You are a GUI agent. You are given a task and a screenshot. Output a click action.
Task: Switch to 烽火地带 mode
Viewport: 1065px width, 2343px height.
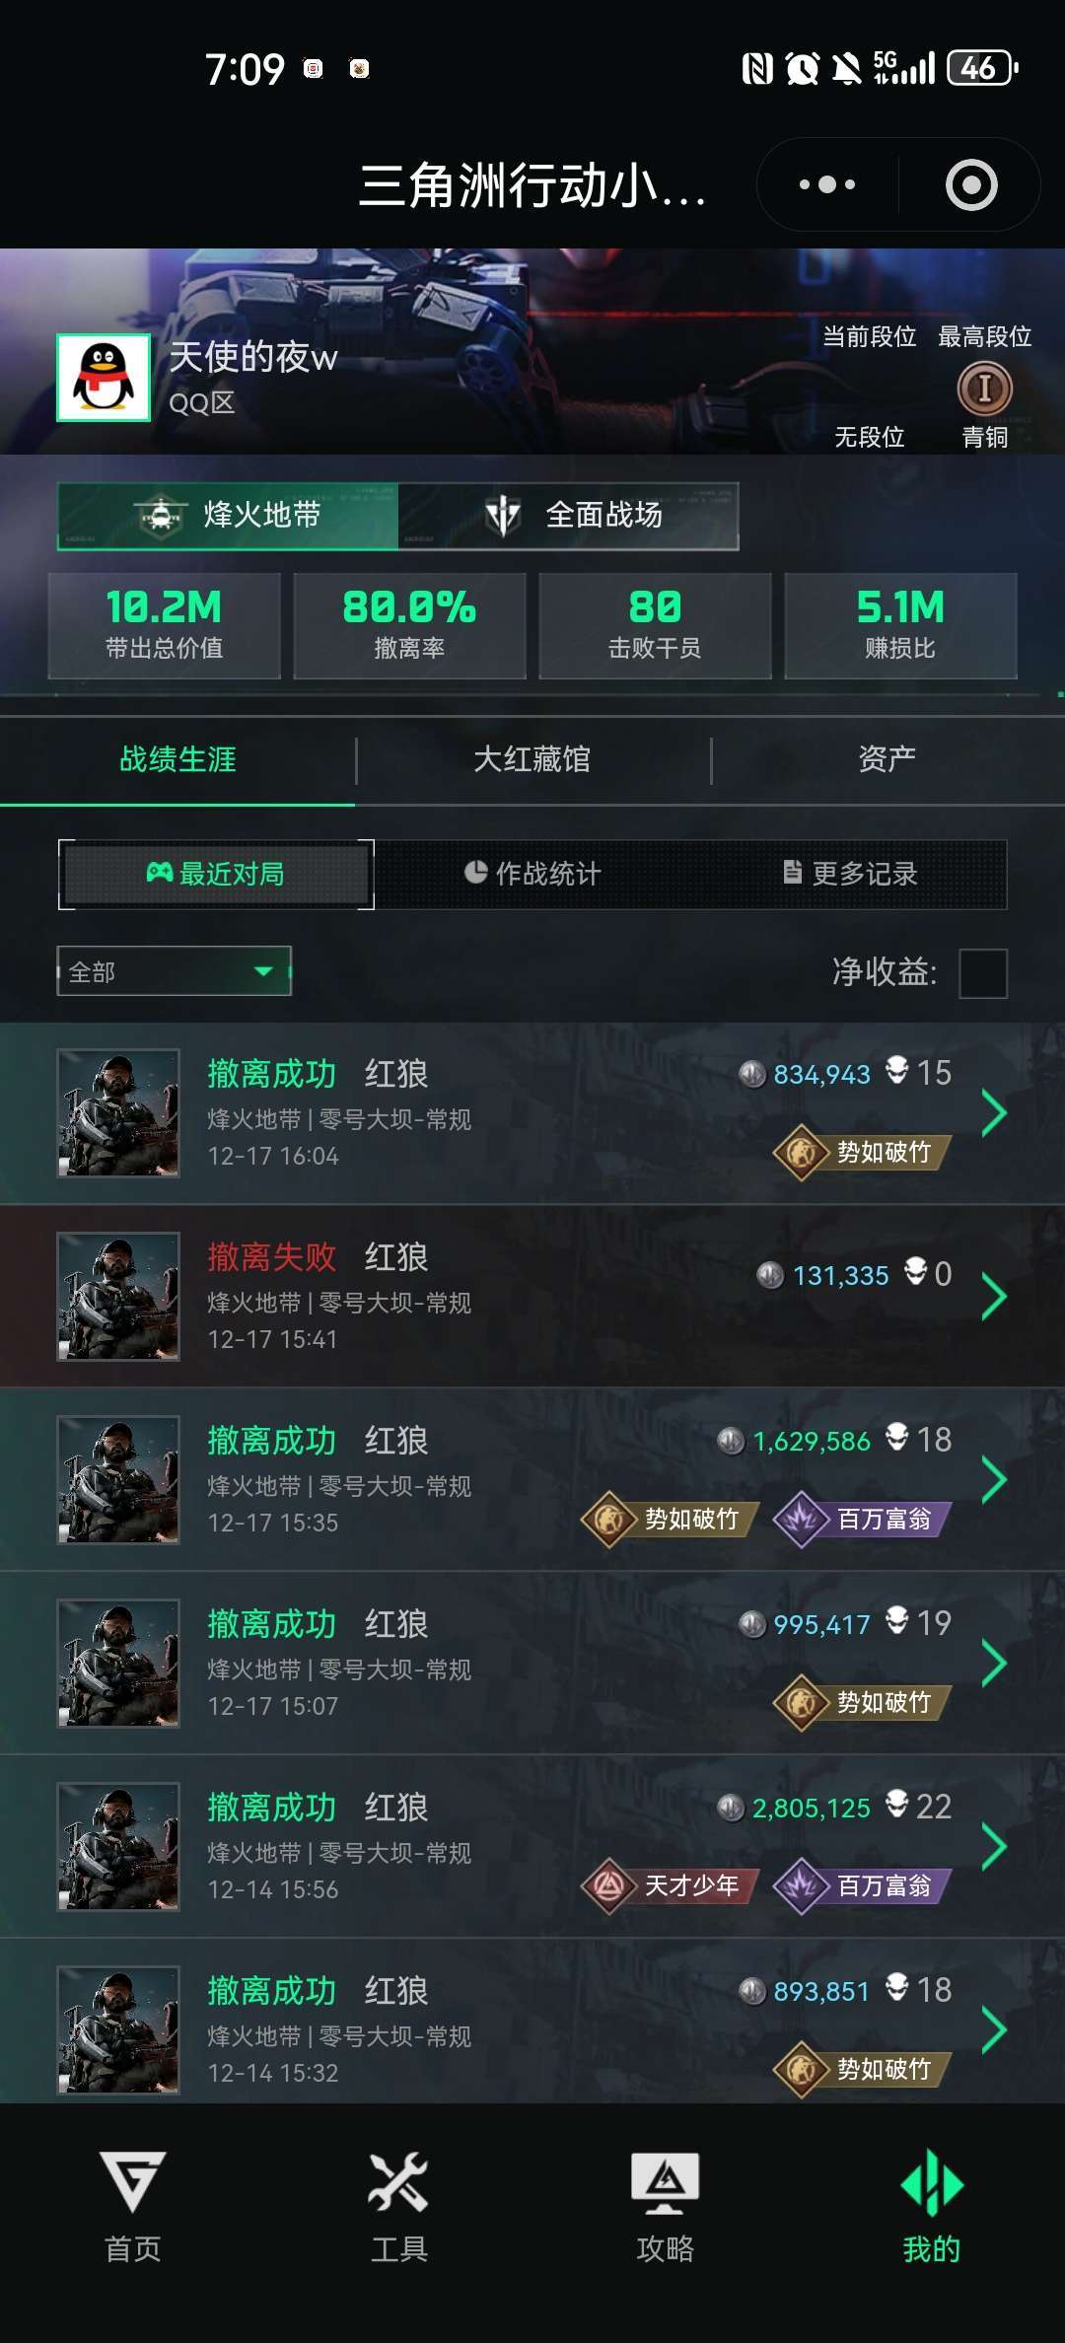tap(228, 516)
